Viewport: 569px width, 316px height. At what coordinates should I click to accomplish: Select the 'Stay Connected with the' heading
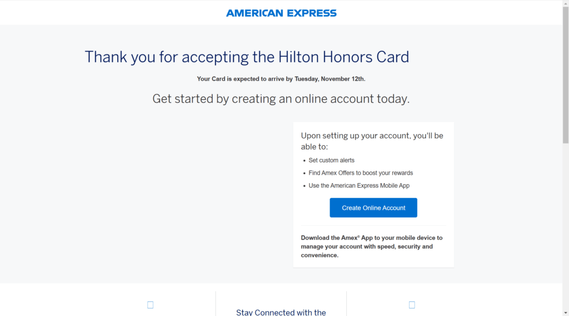point(281,312)
